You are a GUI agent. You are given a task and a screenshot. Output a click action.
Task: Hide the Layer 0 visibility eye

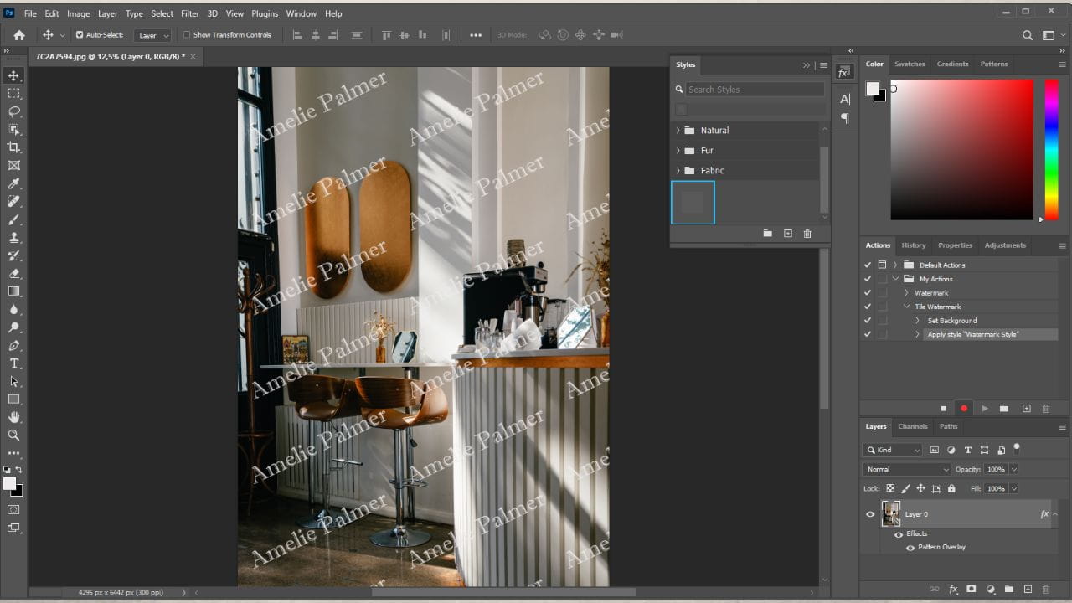870,514
